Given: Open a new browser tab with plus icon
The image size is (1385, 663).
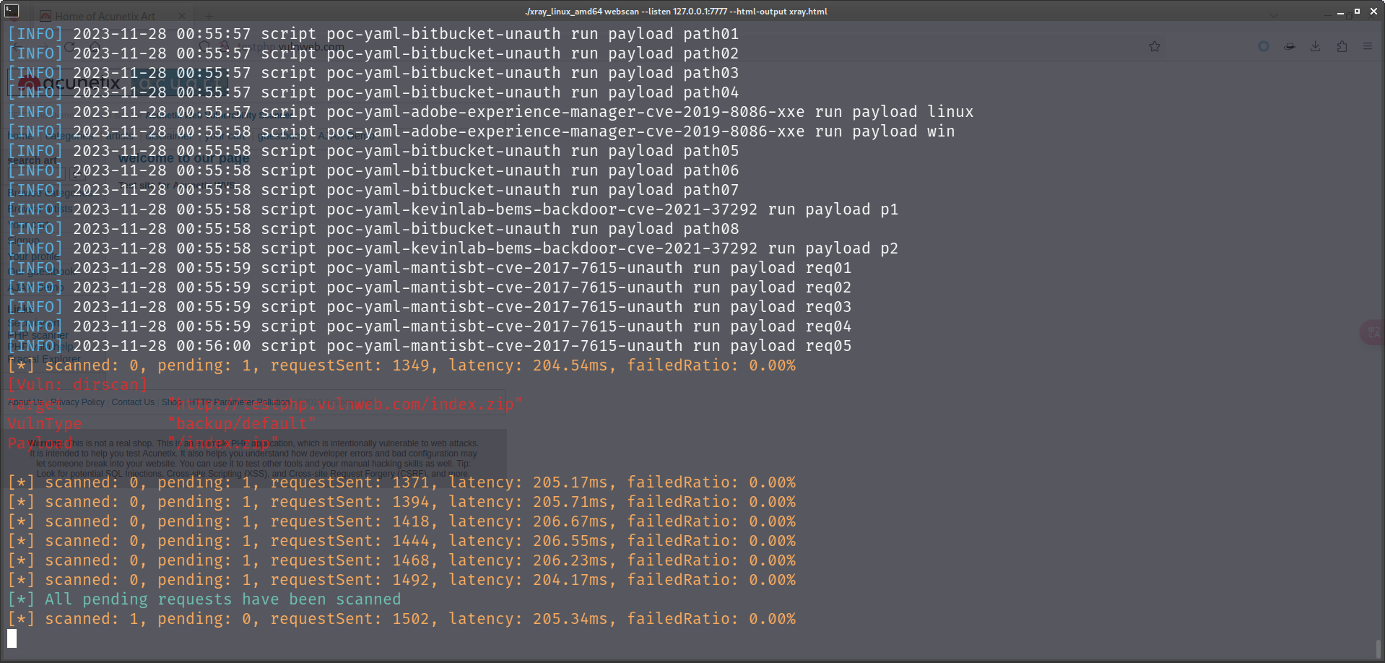Looking at the screenshot, I should (x=209, y=16).
